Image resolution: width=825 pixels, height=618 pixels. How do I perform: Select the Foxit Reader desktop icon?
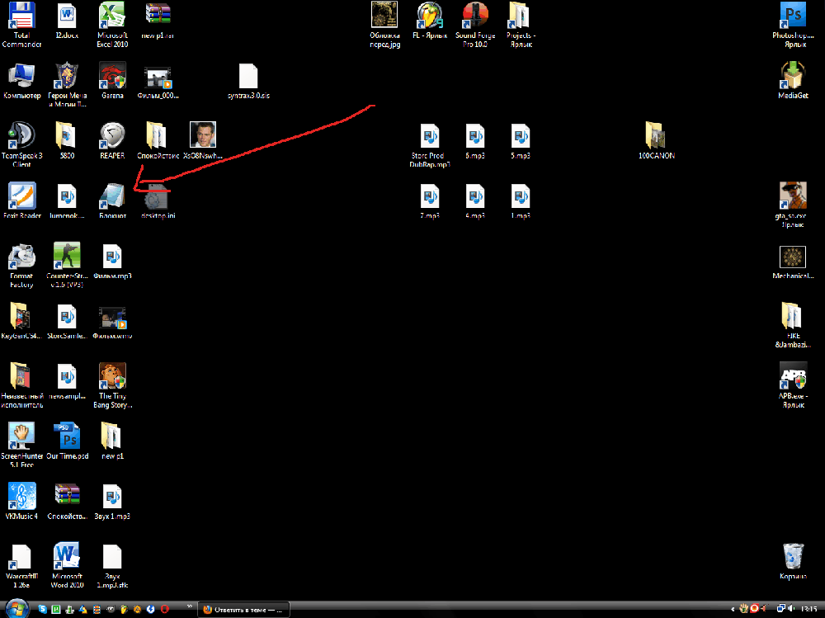(21, 196)
